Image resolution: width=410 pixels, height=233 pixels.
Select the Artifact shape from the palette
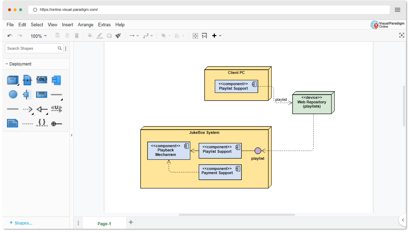point(27,80)
